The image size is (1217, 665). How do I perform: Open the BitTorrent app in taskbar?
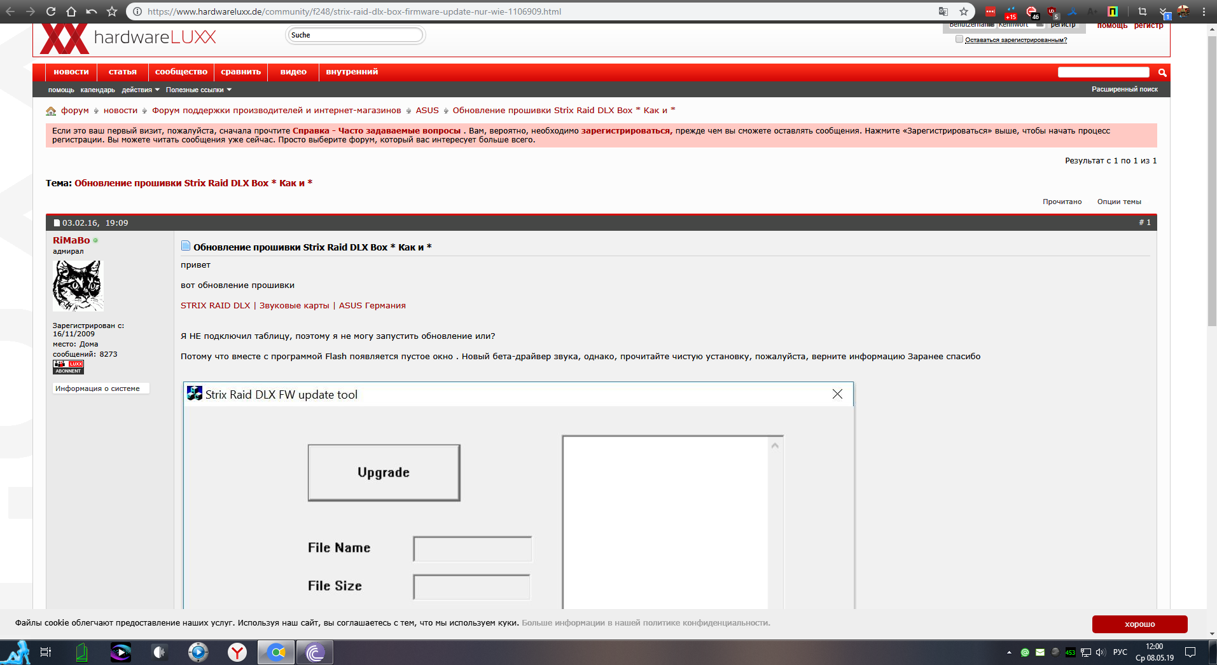(315, 652)
